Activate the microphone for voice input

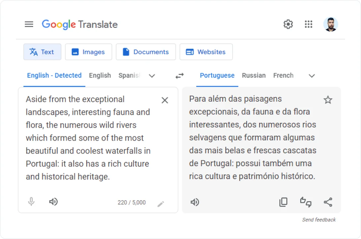coord(31,202)
